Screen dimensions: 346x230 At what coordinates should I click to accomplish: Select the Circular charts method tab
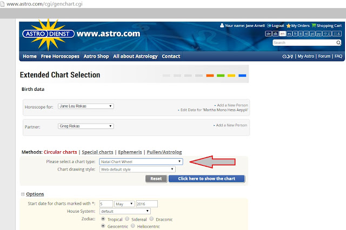click(60, 152)
